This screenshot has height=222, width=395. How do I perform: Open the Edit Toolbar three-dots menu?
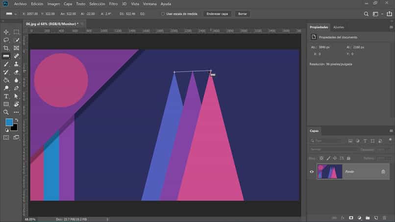(x=16, y=112)
